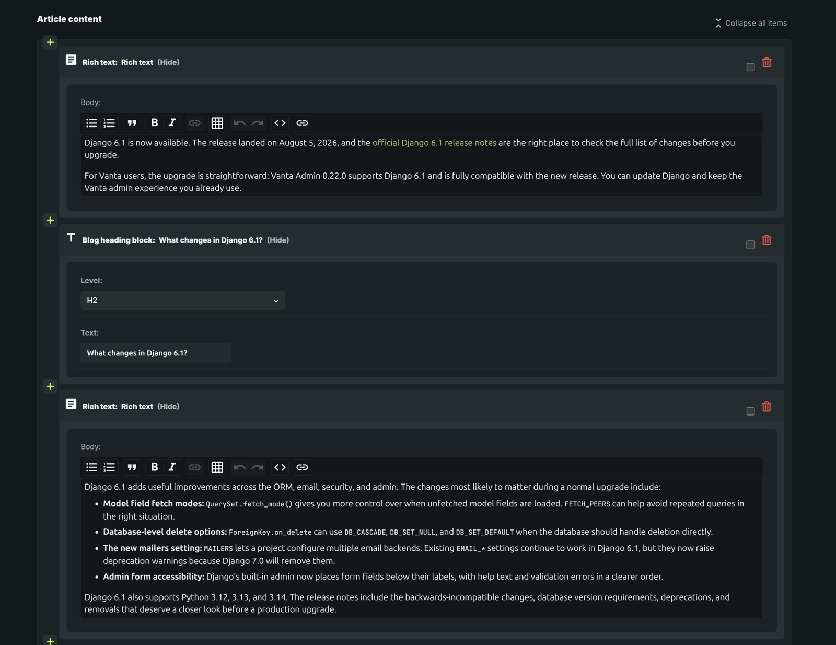836x645 pixels.
Task: Click bulleted list icon above the 'Django 6.1 is now available' text
Action: pos(91,123)
